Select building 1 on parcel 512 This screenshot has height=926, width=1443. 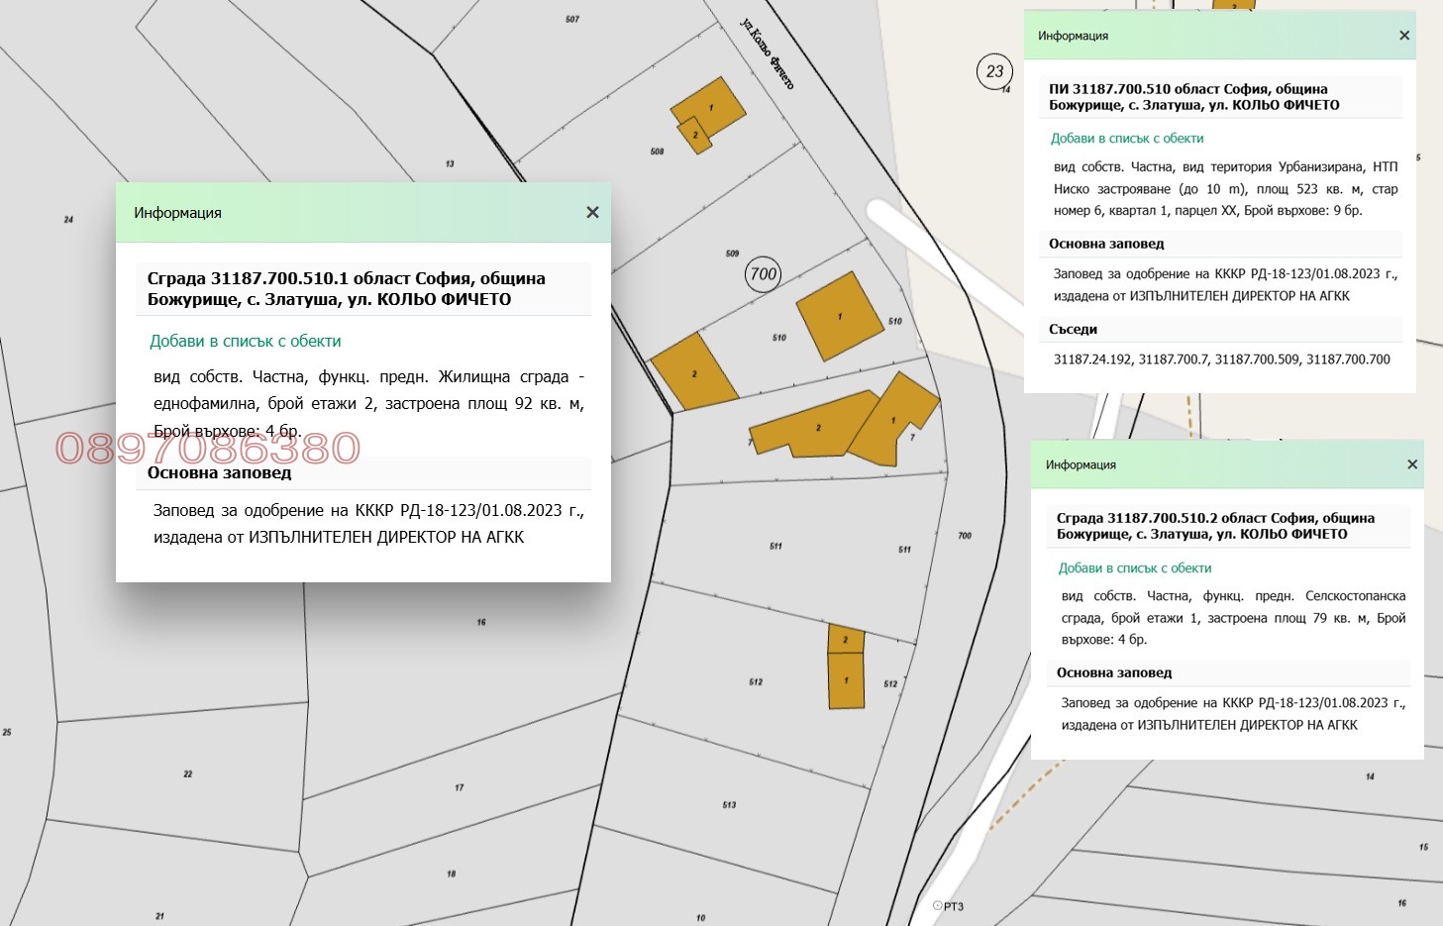(846, 681)
